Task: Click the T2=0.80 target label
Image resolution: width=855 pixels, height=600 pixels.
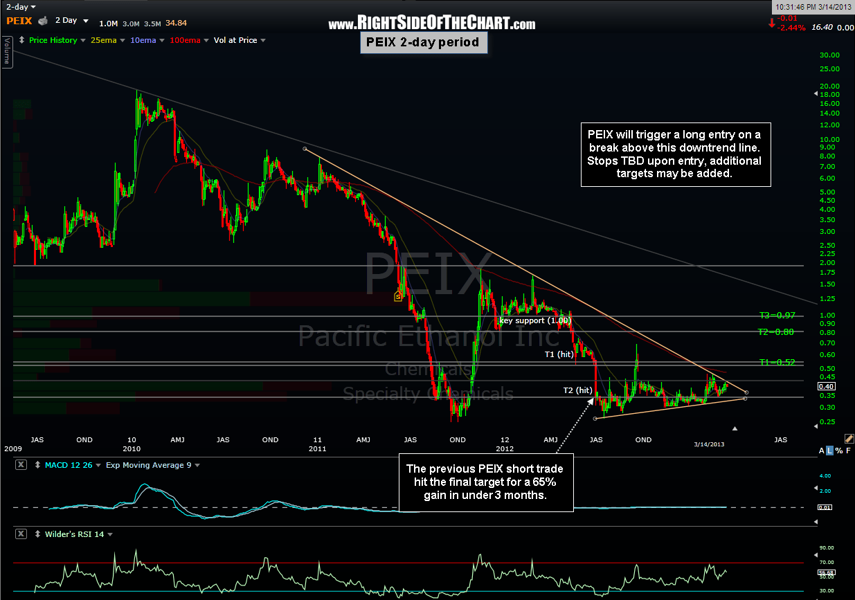Action: [x=777, y=331]
